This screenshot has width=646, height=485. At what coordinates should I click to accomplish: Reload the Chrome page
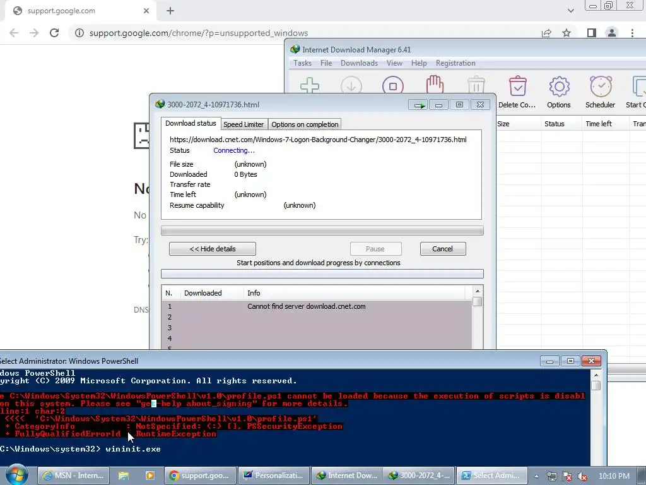coord(54,33)
